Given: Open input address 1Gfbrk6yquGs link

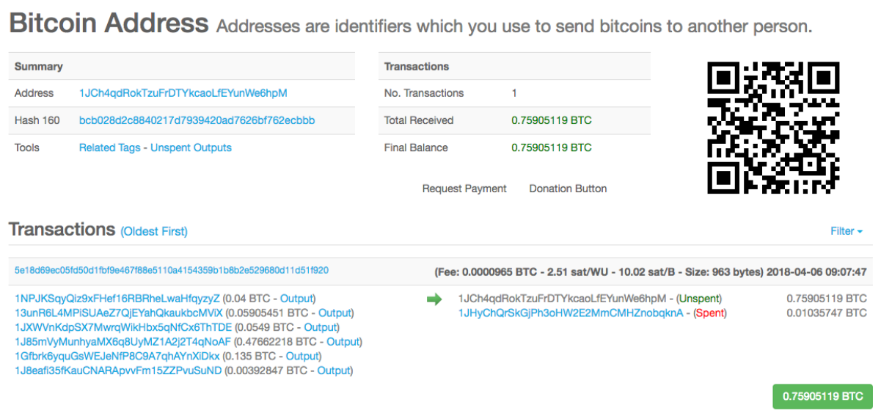Looking at the screenshot, I should tap(117, 357).
